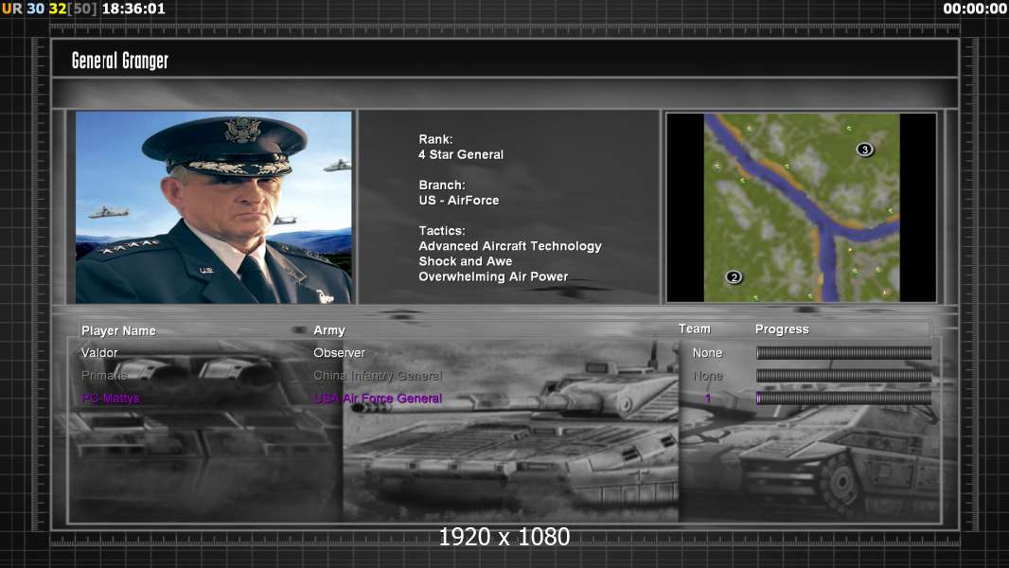
Task: Click the 00:00:00 game timer
Action: click(x=974, y=9)
